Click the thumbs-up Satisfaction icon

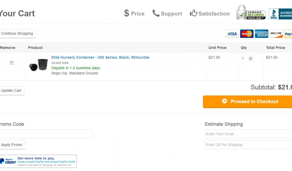point(194,13)
